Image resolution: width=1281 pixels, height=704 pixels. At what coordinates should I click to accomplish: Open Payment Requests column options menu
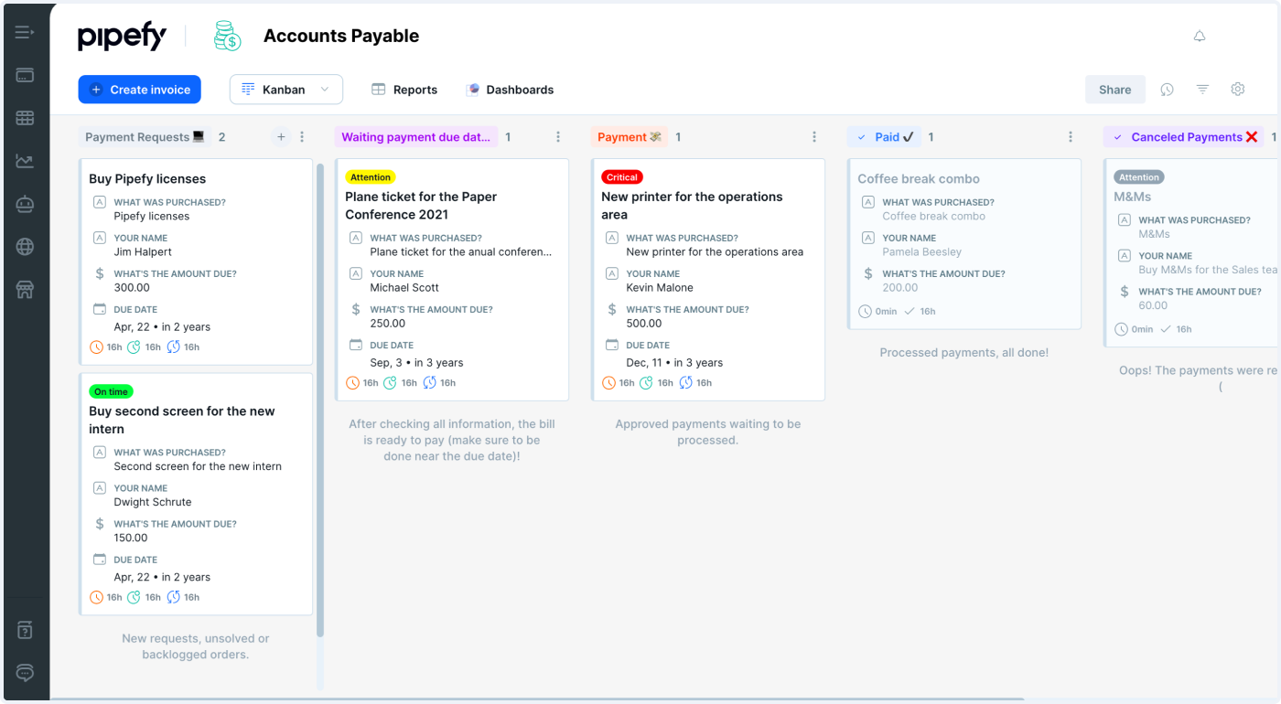(x=302, y=137)
